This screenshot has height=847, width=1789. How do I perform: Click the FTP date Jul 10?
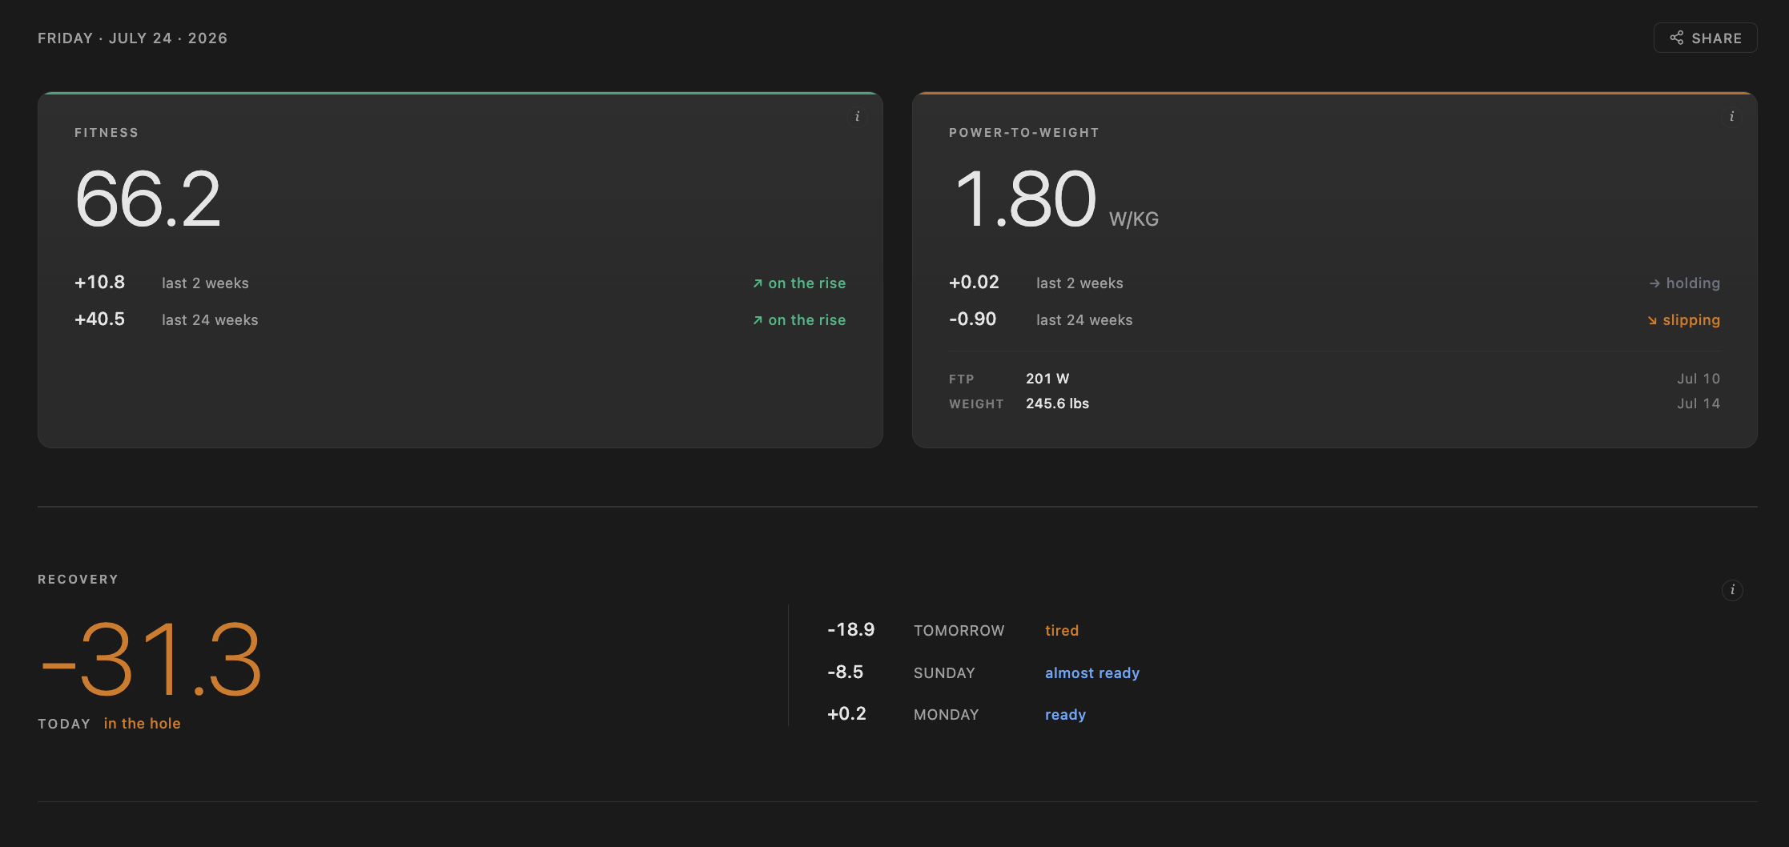click(1699, 379)
